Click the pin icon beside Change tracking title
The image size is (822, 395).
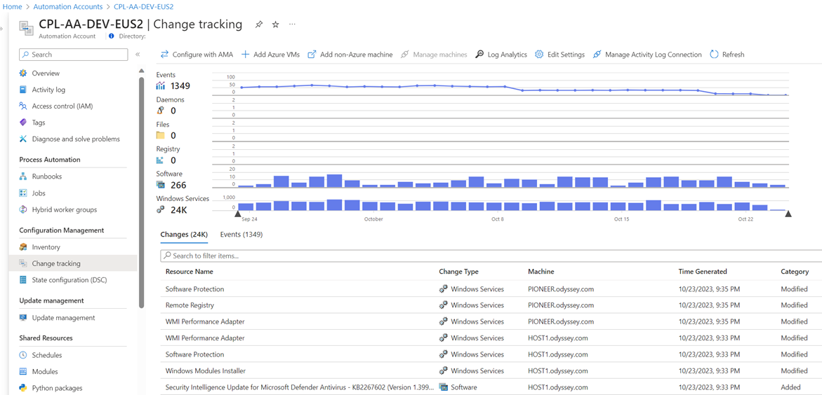(x=259, y=25)
